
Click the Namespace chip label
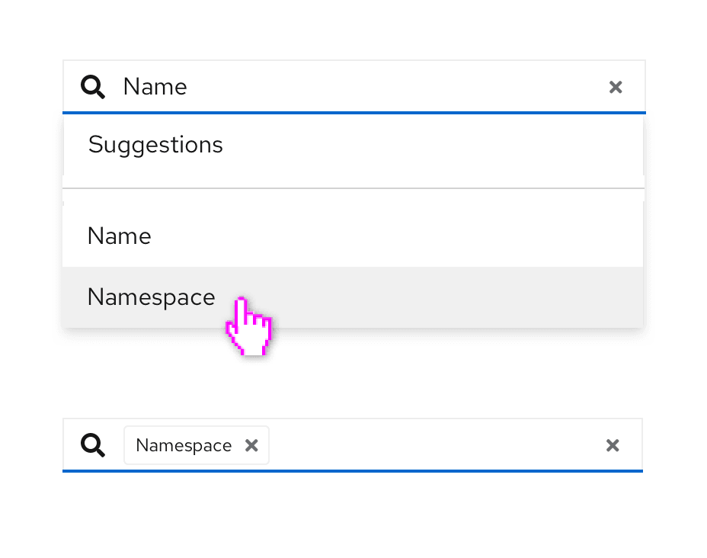tap(184, 445)
